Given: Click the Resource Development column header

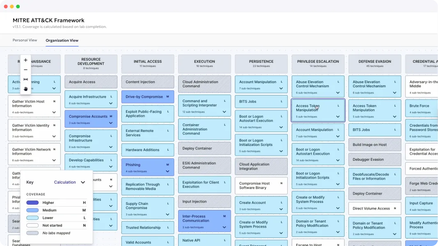Looking at the screenshot, I should coord(91,64).
